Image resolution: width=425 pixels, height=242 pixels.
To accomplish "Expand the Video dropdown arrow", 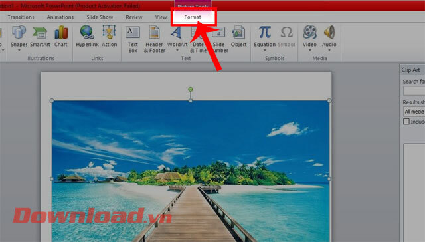I will click(x=310, y=50).
